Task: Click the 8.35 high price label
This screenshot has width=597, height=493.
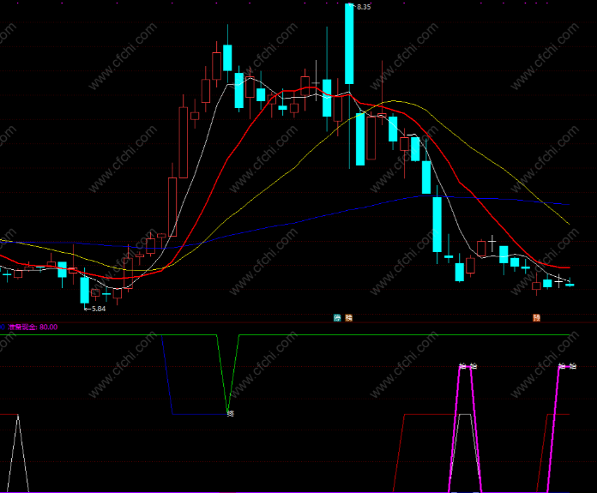Action: 364,7
